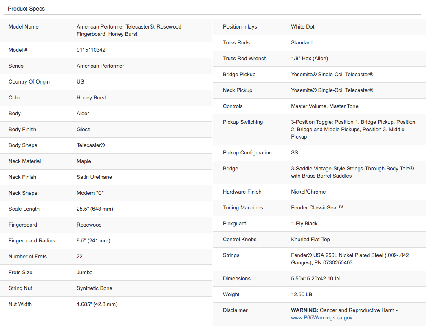427x328 pixels.
Task: Click the Pickguard 1-Ply Black value
Action: click(x=304, y=223)
